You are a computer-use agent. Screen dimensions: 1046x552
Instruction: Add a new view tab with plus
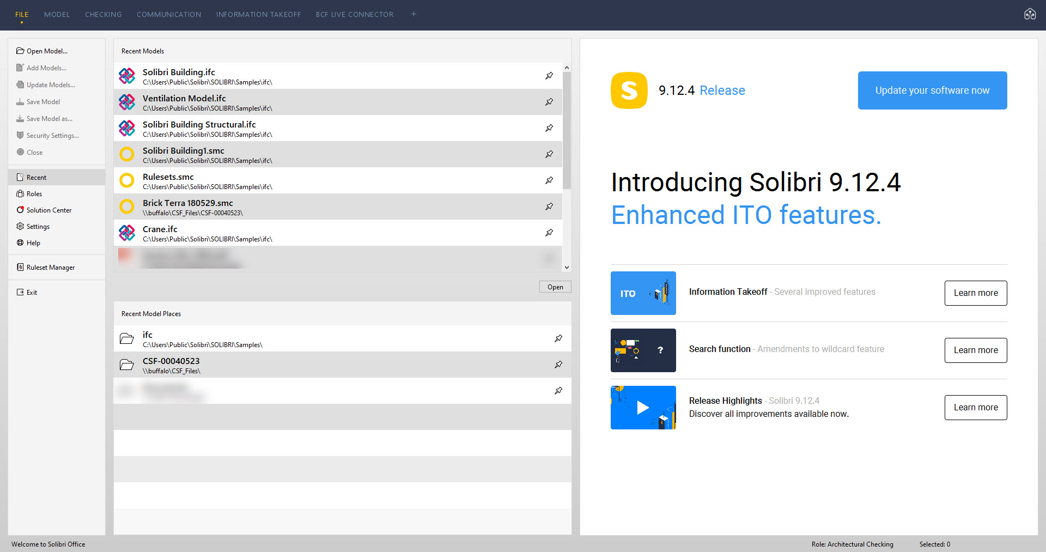click(413, 14)
